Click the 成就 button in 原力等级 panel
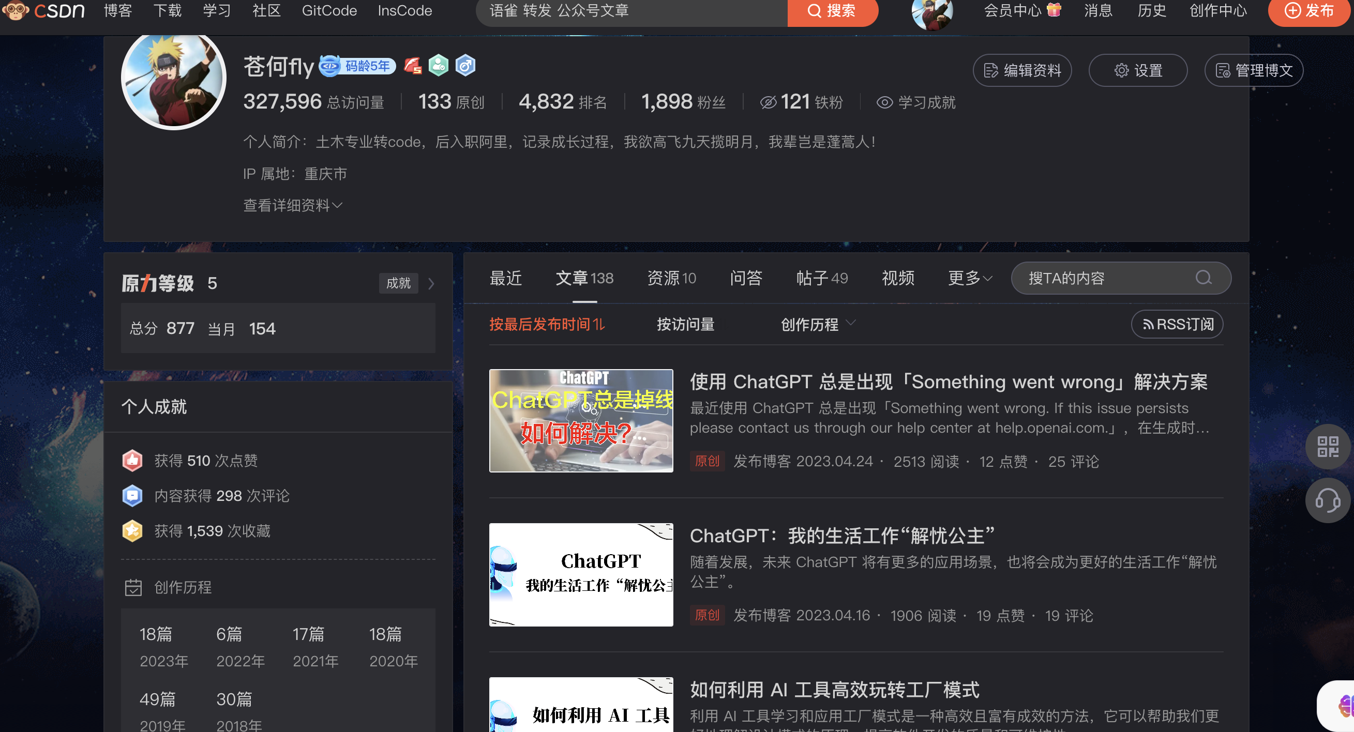 tap(398, 283)
